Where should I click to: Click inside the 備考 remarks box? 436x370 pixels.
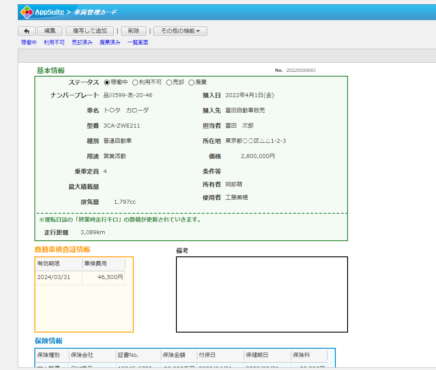pyautogui.click(x=262, y=294)
